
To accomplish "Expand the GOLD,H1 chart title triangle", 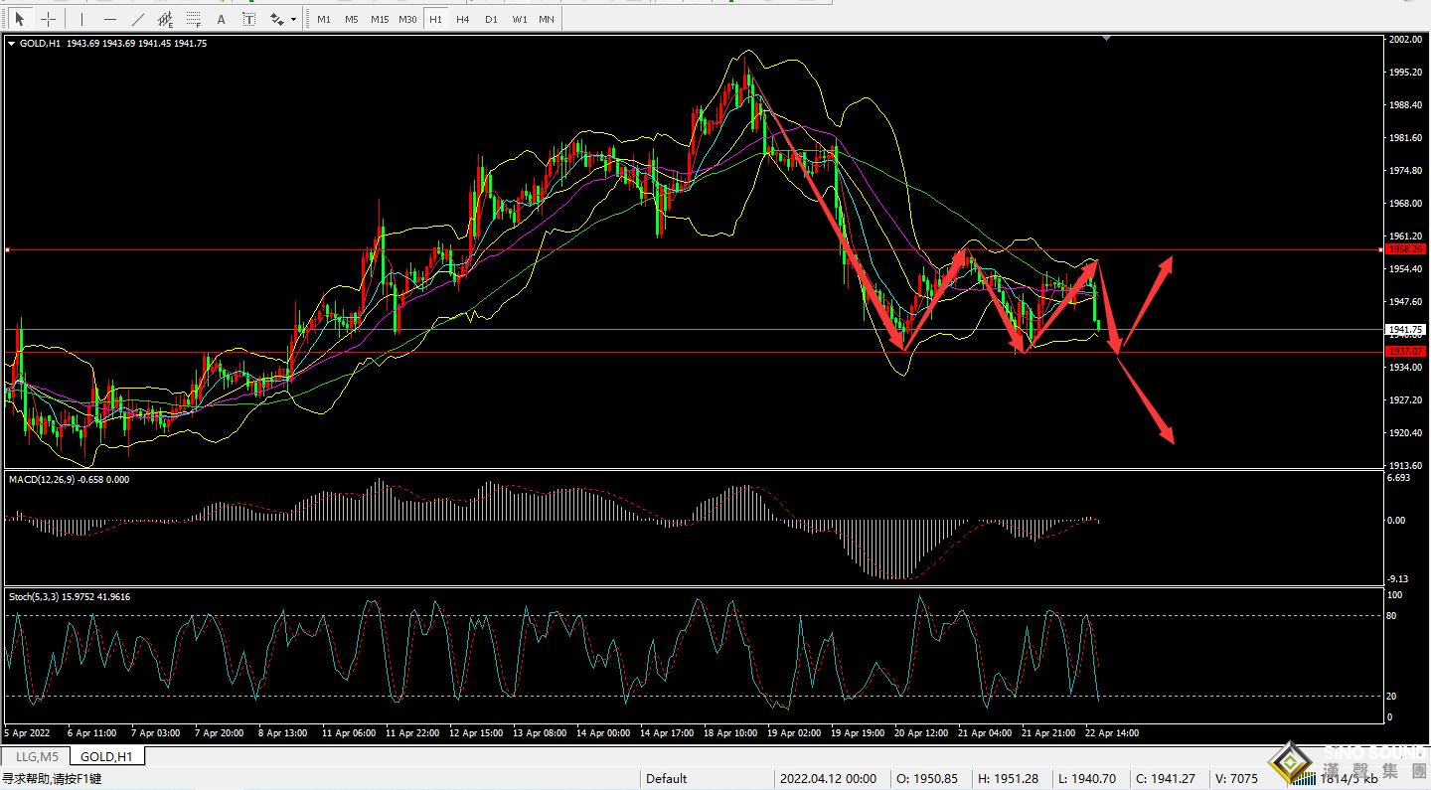I will coord(11,43).
